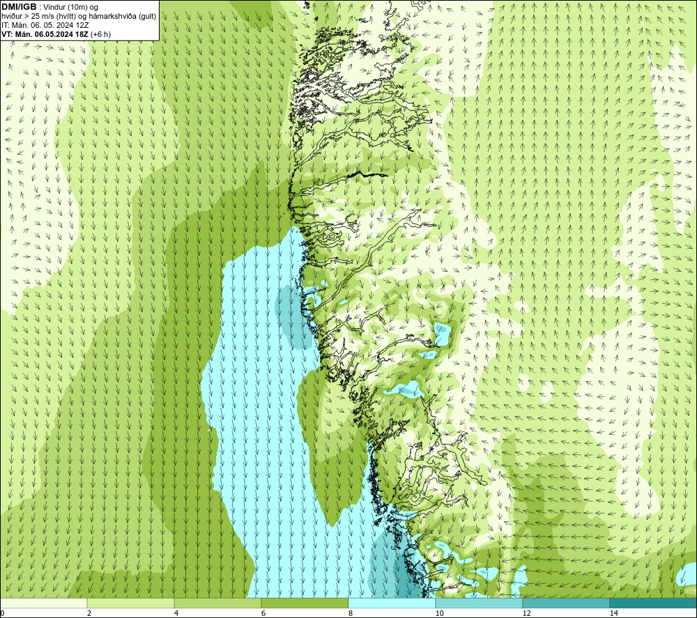Click the '0' scale label

[2, 613]
